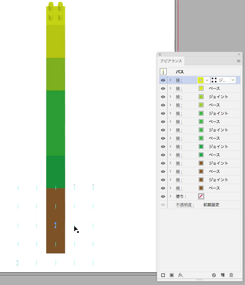Toggle eye of yellow-green ジョイント stroke

pyautogui.click(x=163, y=97)
